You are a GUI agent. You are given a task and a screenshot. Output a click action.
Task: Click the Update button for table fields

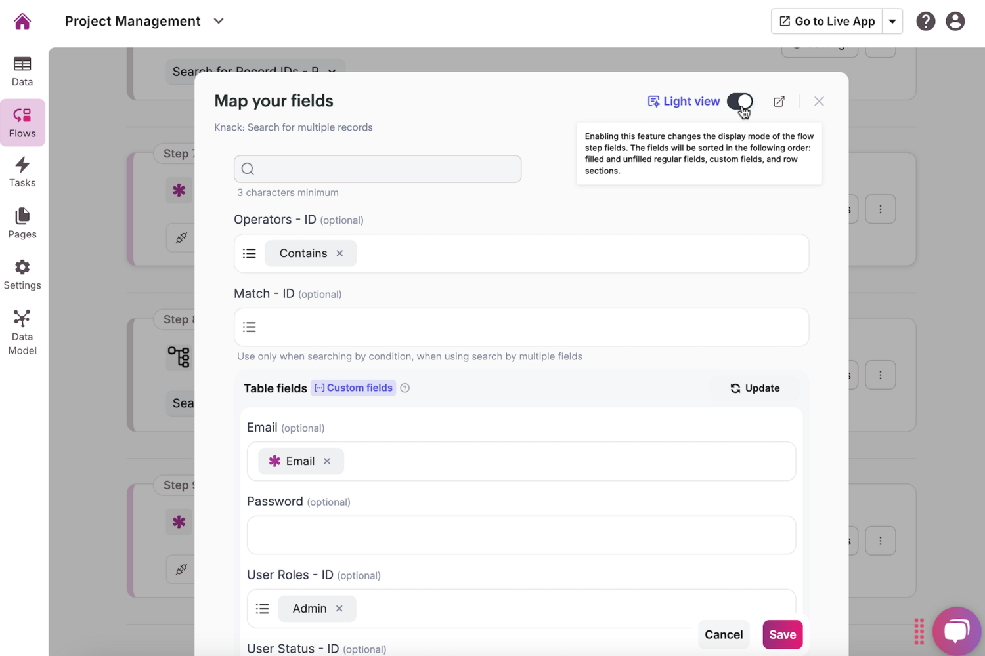[755, 388]
